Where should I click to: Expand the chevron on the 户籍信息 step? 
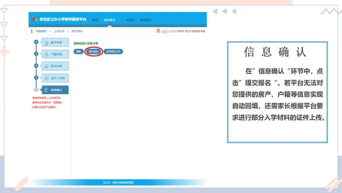[x=36, y=54]
